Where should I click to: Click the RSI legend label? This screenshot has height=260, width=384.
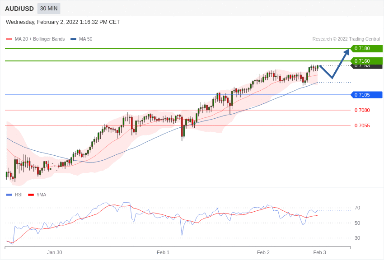19,195
